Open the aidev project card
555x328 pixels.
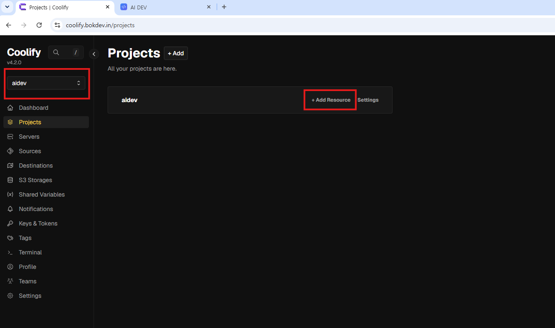(x=250, y=100)
